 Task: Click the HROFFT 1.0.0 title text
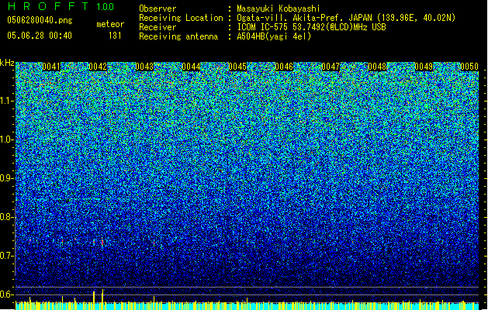[x=61, y=6]
